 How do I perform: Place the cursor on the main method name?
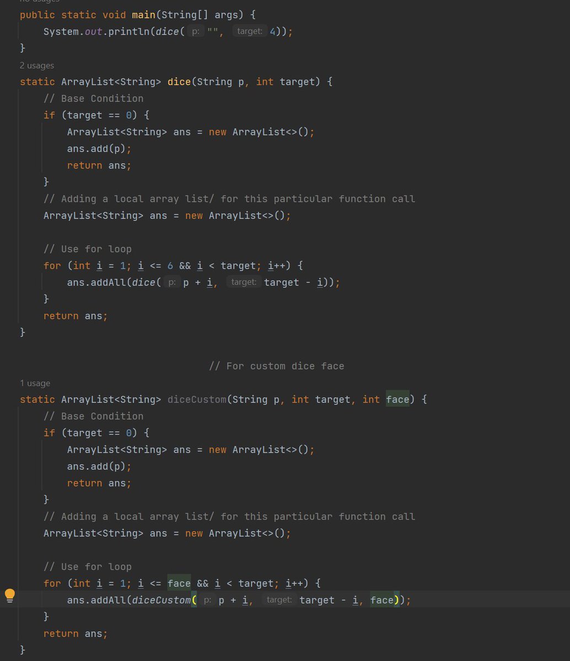pos(143,15)
